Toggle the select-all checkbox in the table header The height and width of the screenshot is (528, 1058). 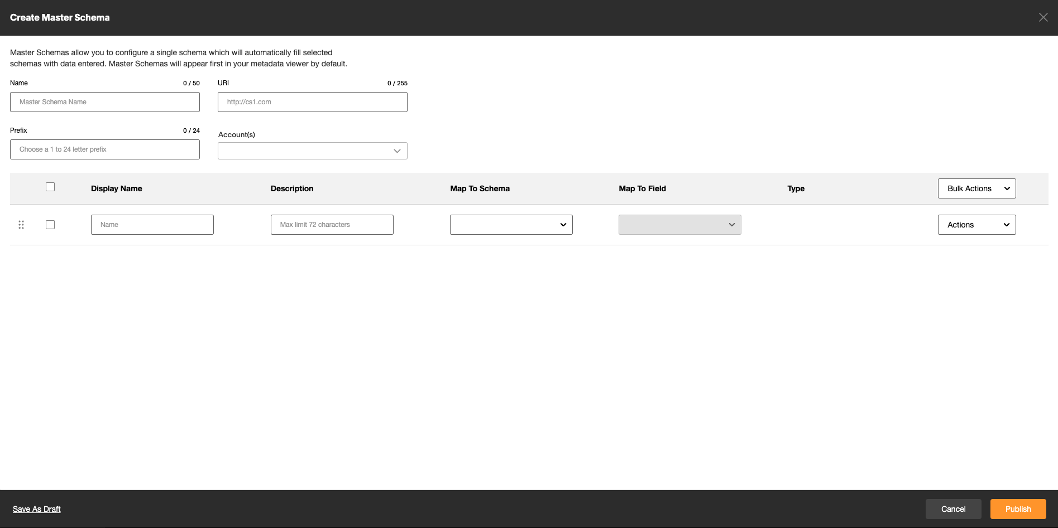click(50, 187)
